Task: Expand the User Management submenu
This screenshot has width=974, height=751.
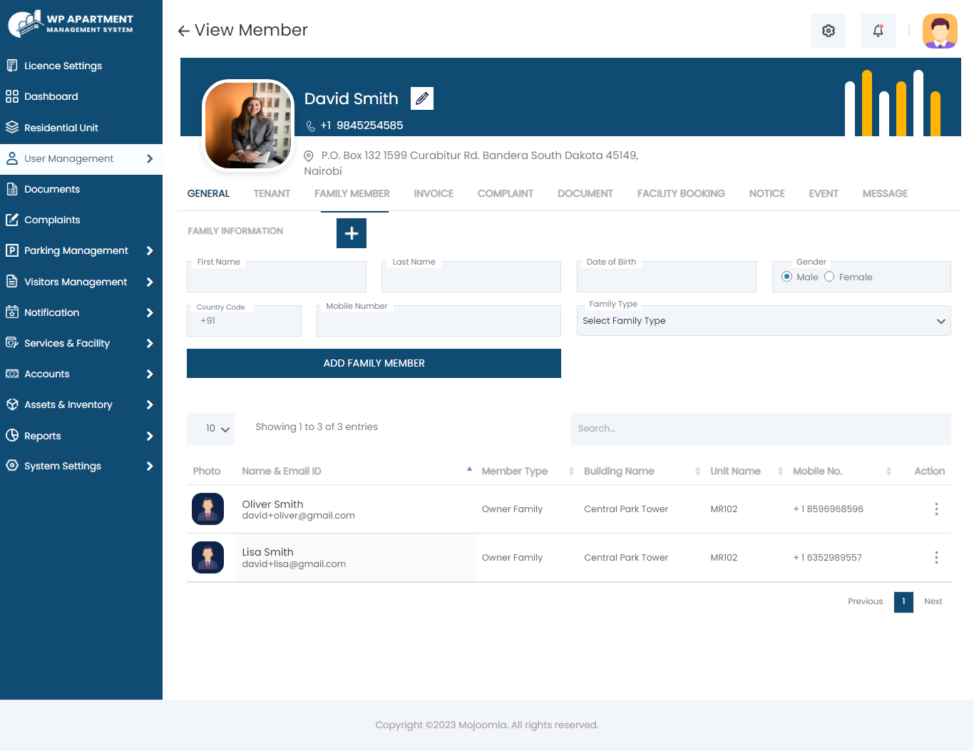Action: coord(150,158)
